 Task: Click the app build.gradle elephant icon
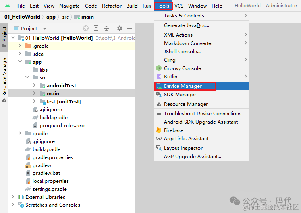click(x=35, y=117)
